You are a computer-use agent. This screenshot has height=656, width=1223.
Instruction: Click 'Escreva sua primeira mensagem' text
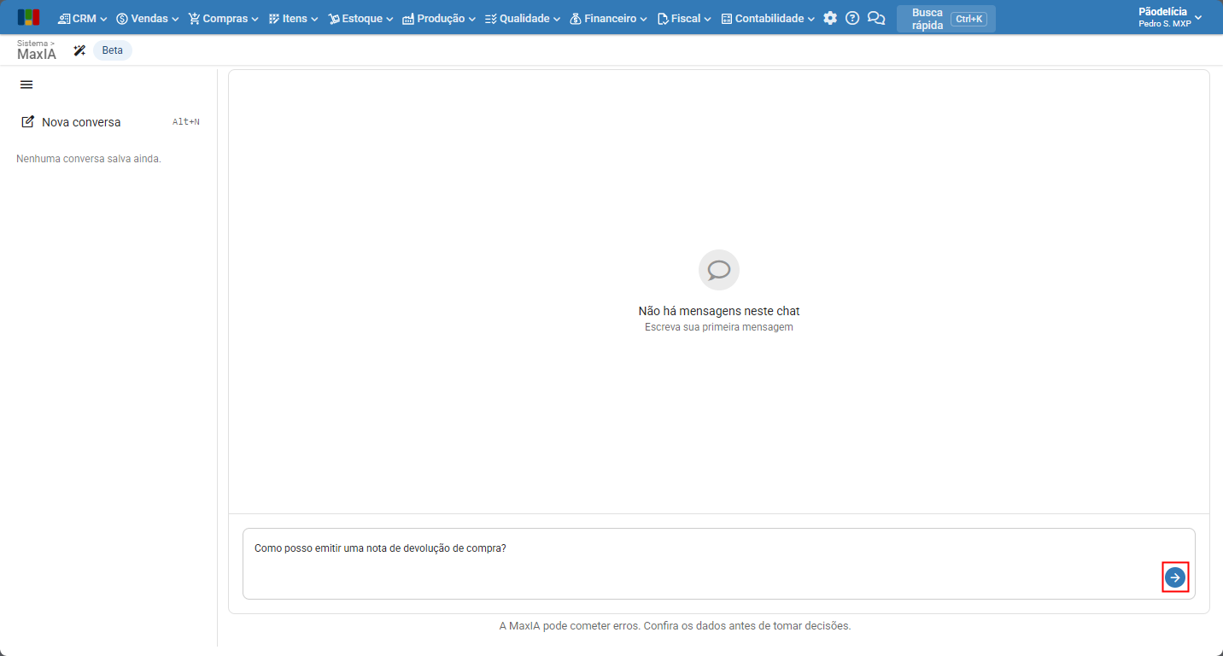719,327
